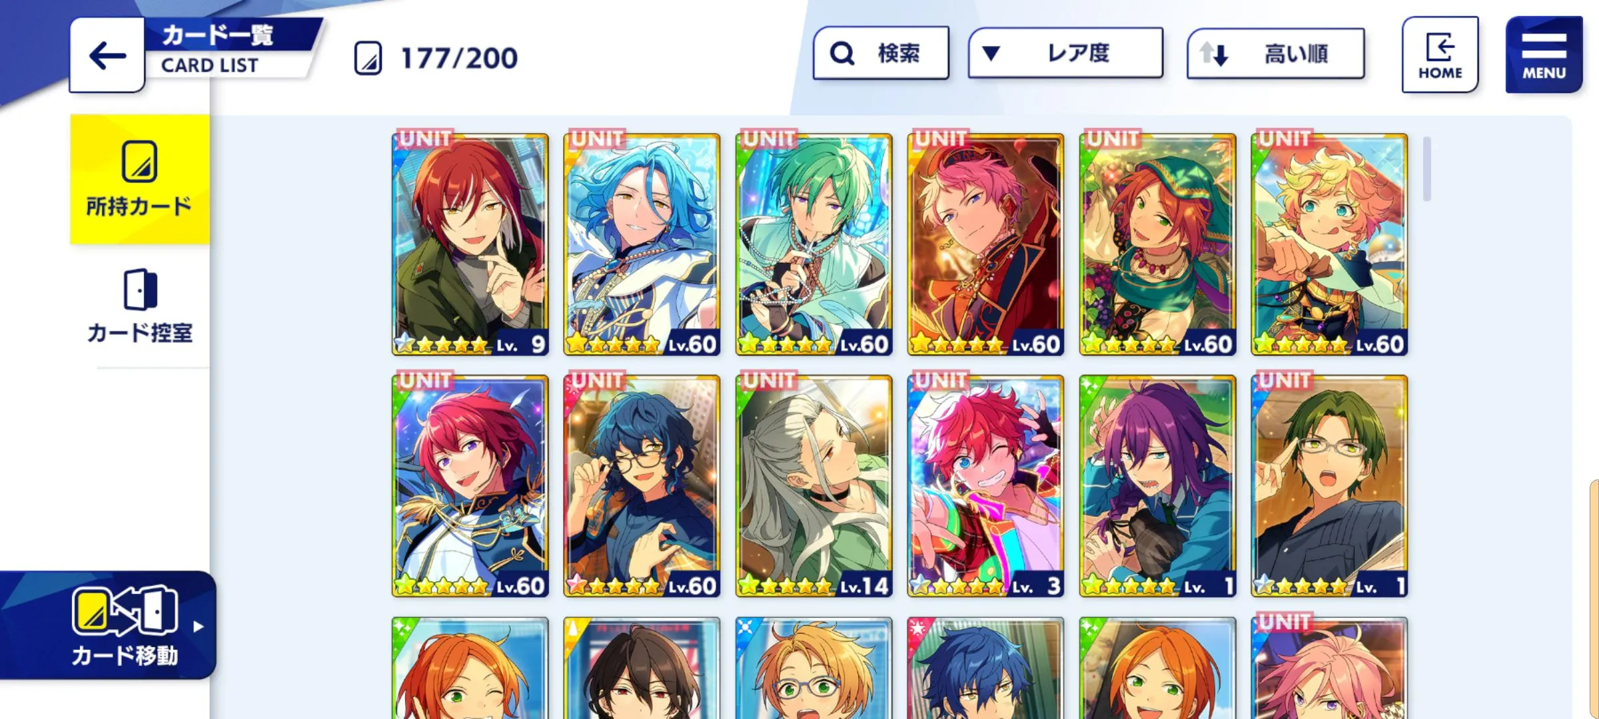This screenshot has height=719, width=1599.
Task: Expand the レア度 sort dropdown
Action: point(1065,53)
